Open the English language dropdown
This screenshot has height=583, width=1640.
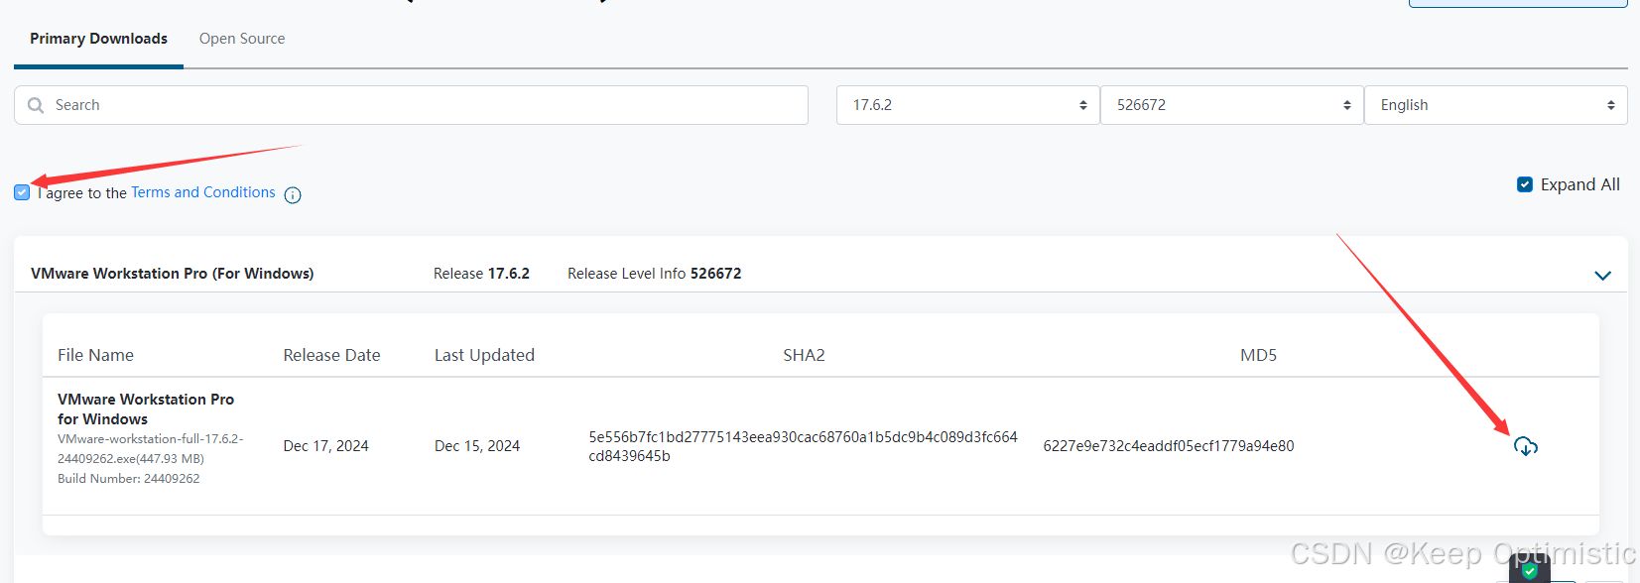(1496, 105)
